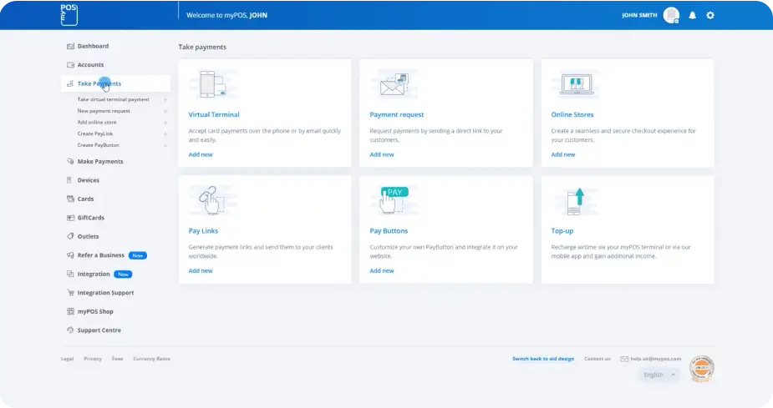The image size is (773, 408).
Task: Click the Take Payments sidebar icon
Action: tap(70, 83)
